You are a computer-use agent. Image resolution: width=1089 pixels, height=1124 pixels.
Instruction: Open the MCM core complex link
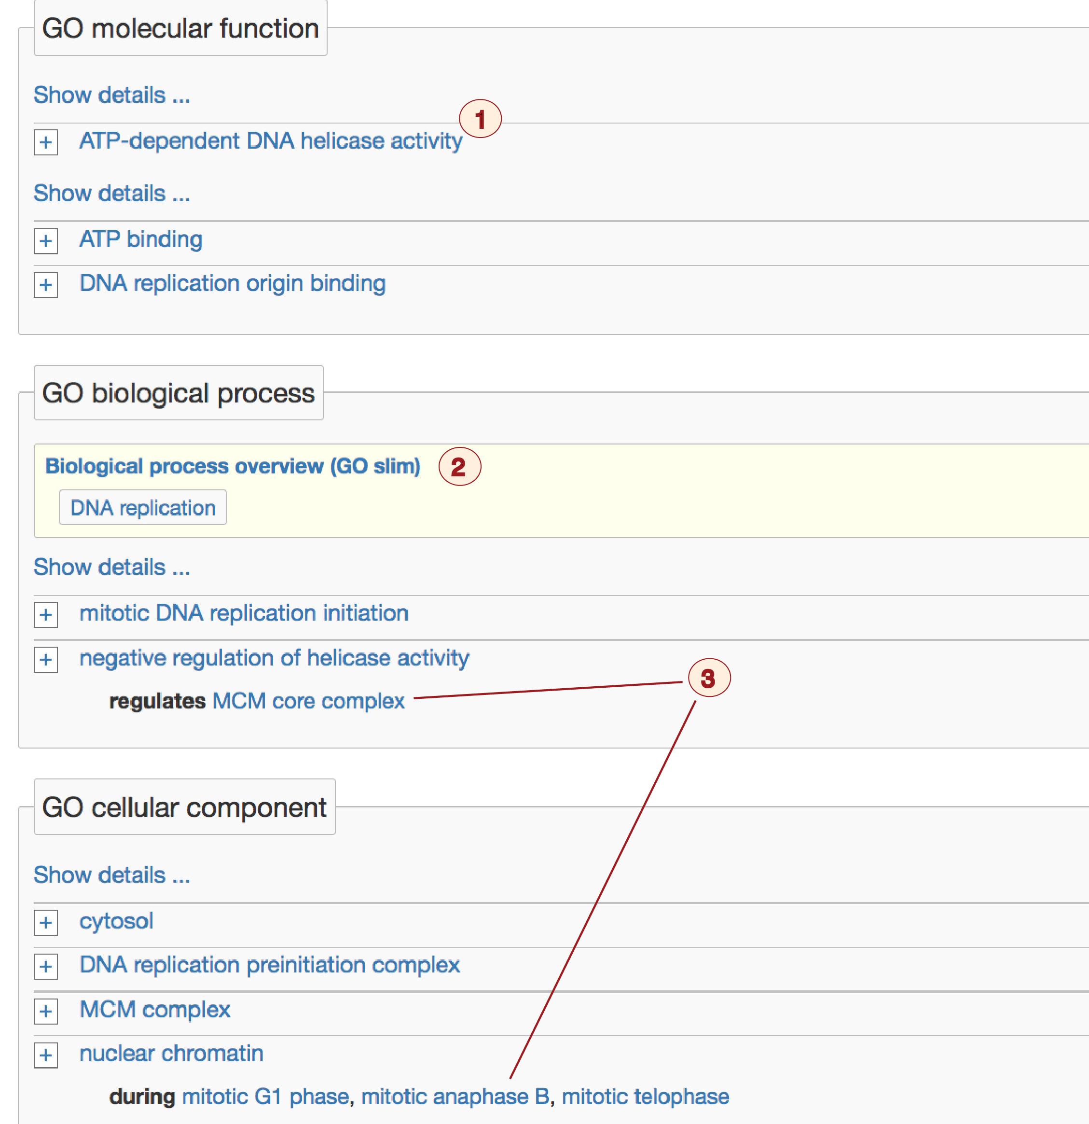[308, 701]
